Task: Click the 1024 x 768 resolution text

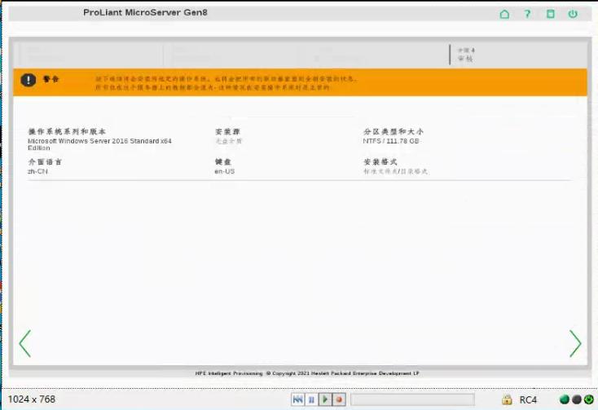Action: tap(32, 399)
